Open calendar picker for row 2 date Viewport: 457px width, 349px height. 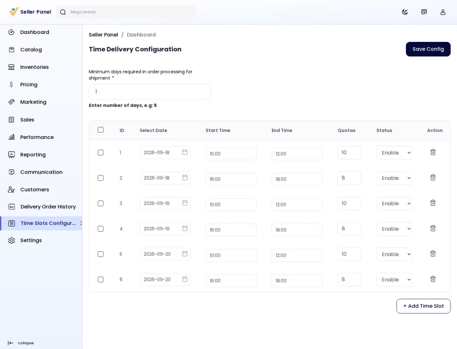[185, 178]
